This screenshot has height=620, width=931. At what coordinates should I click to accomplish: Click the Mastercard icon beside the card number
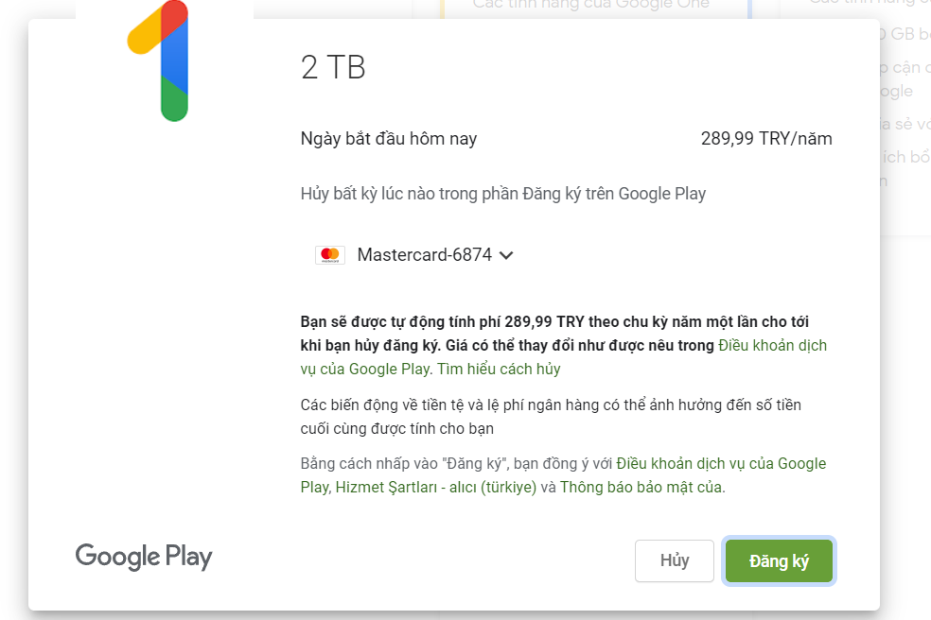pos(330,254)
